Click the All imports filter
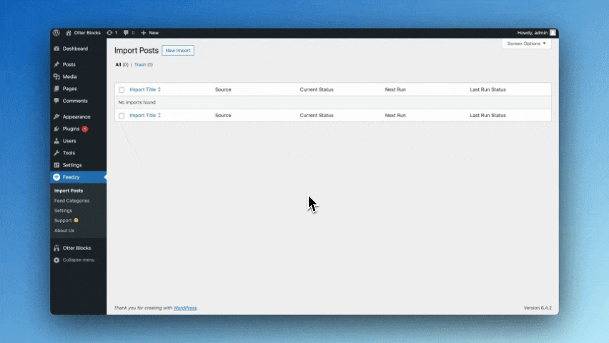 pos(118,64)
